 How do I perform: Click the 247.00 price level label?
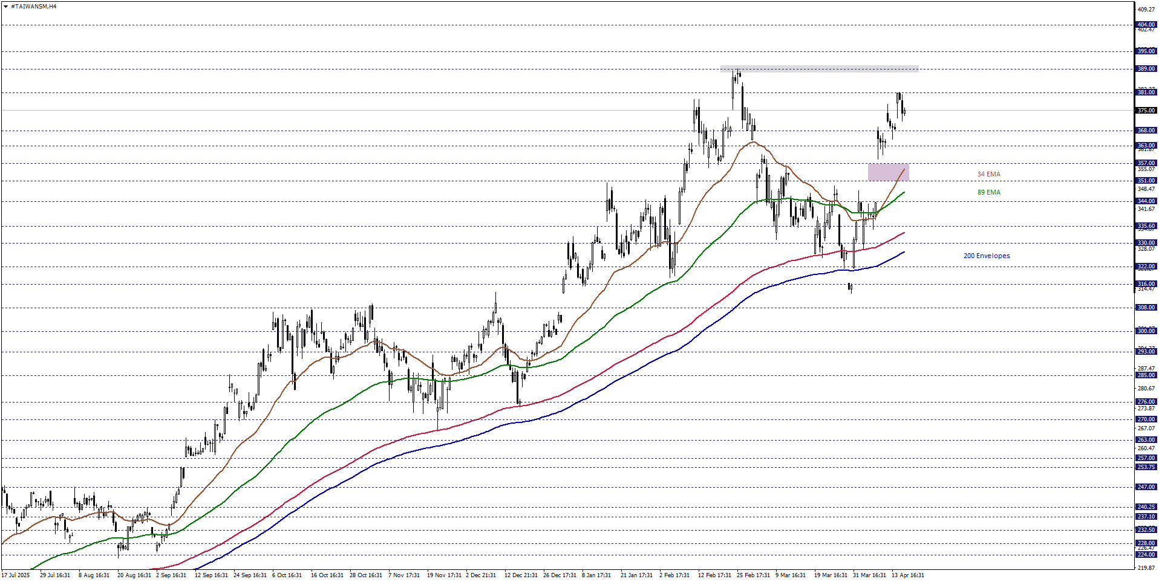click(x=1146, y=487)
